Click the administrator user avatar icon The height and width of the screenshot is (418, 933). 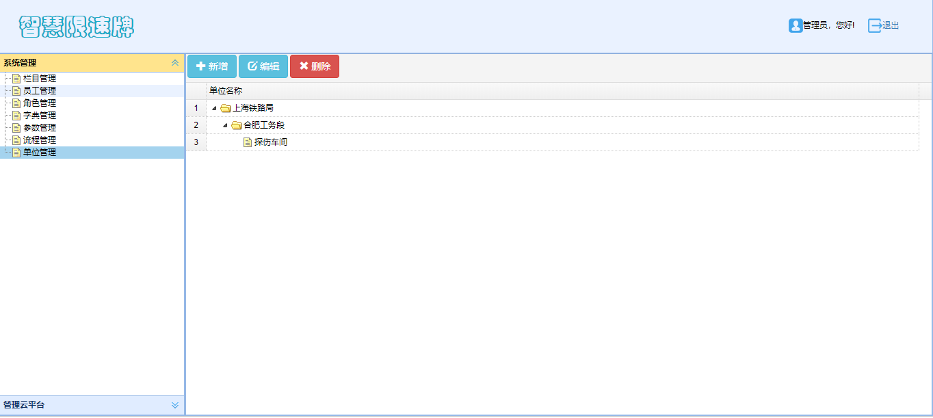[796, 25]
